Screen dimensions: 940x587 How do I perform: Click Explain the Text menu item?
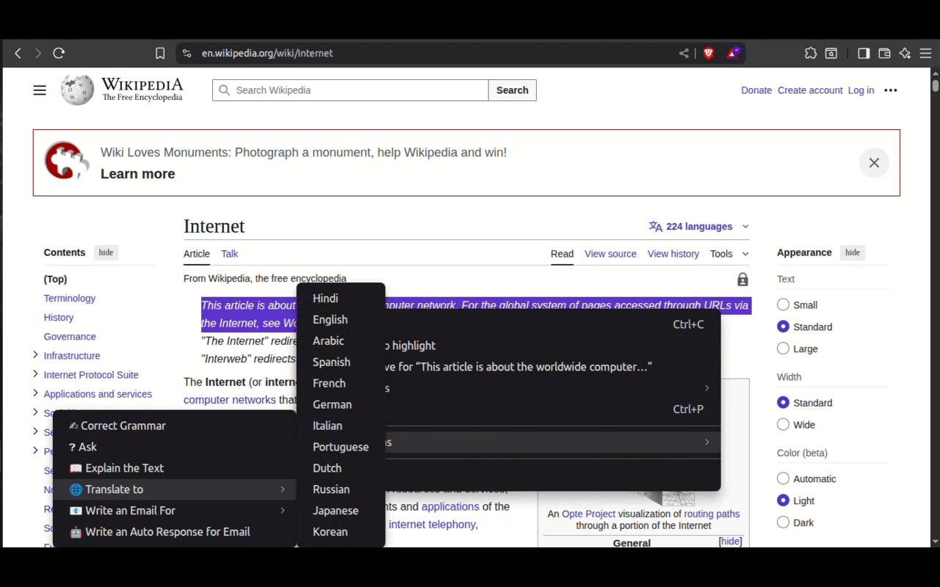[x=124, y=467]
